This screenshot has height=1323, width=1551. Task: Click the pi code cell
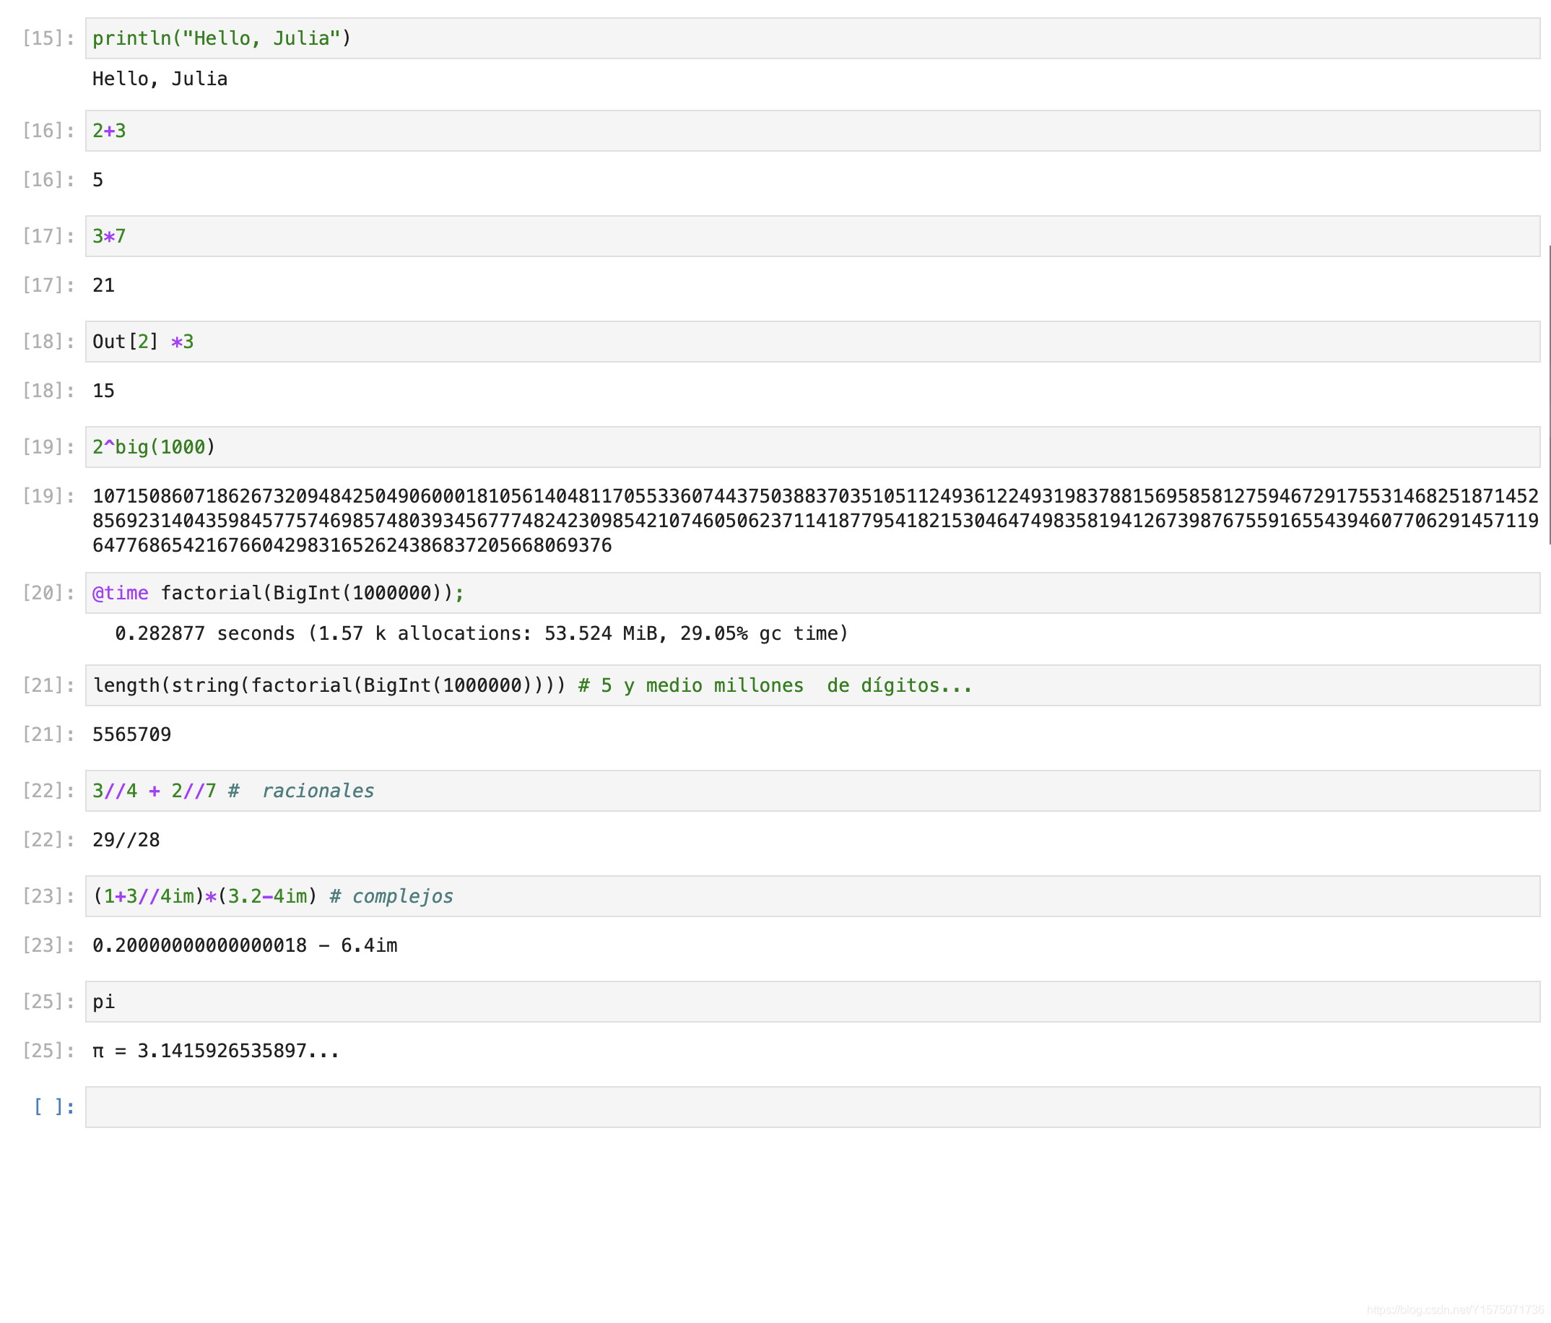coord(812,1002)
